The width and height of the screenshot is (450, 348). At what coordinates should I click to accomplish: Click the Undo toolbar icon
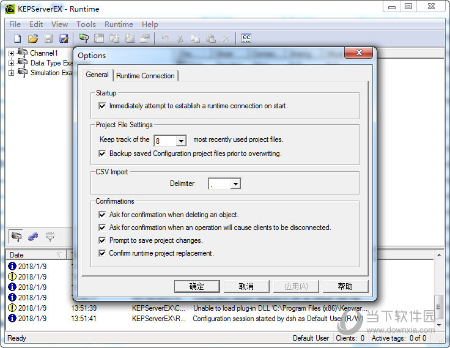[x=165, y=38]
